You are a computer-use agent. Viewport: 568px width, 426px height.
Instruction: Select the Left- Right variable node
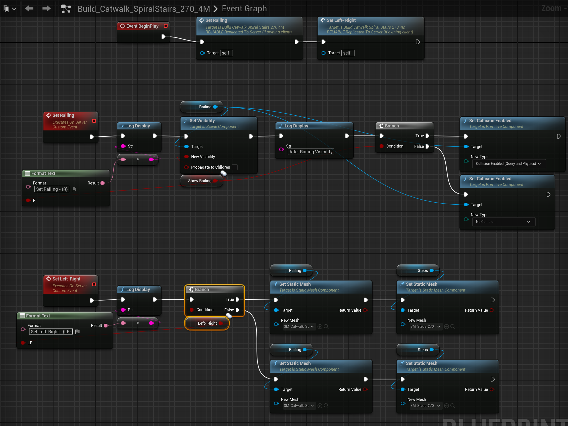click(x=207, y=323)
